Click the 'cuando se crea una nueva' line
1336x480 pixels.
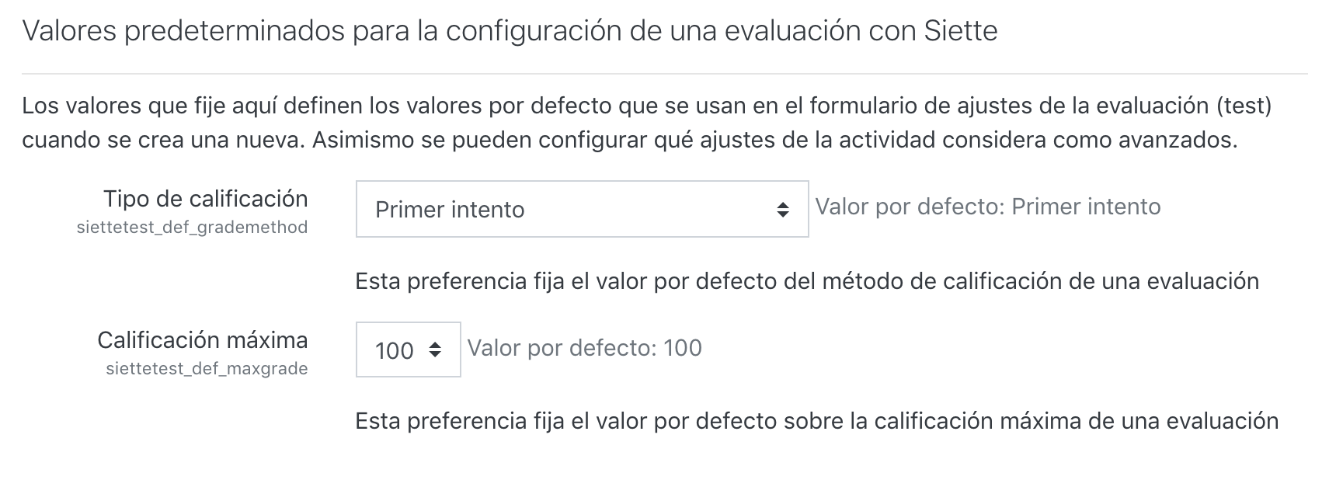pos(629,141)
